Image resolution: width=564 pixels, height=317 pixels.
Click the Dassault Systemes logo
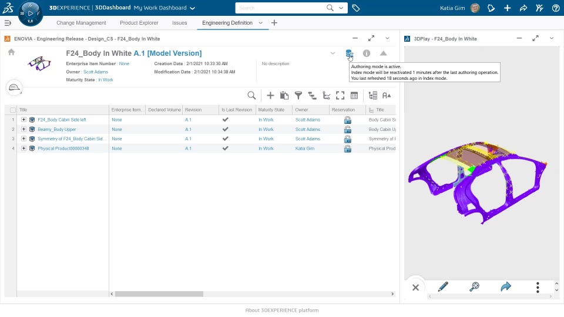pyautogui.click(x=8, y=8)
